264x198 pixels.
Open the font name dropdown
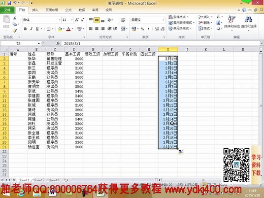click(60, 20)
